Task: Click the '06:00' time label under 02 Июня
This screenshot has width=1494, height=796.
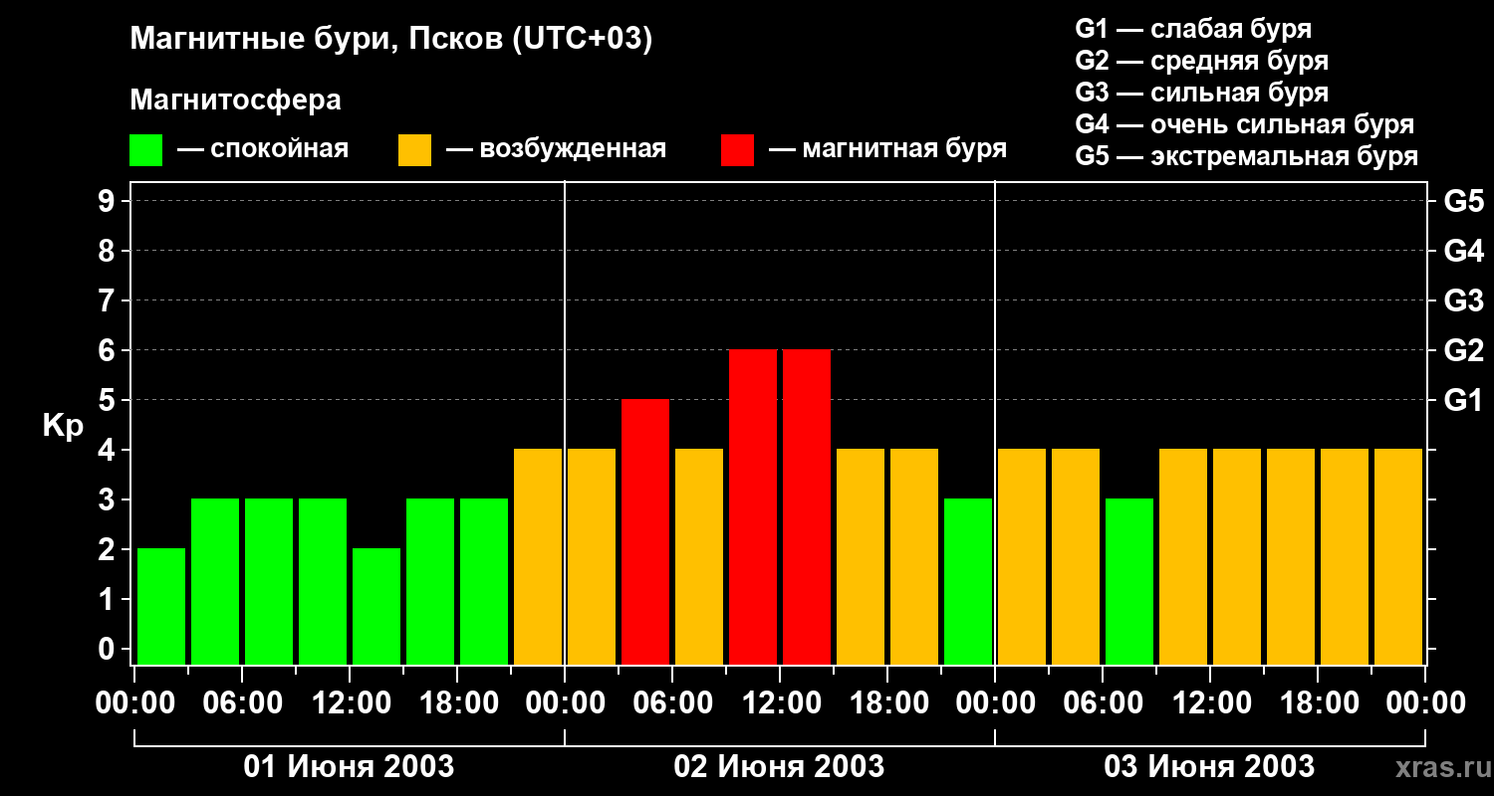Action: click(672, 703)
